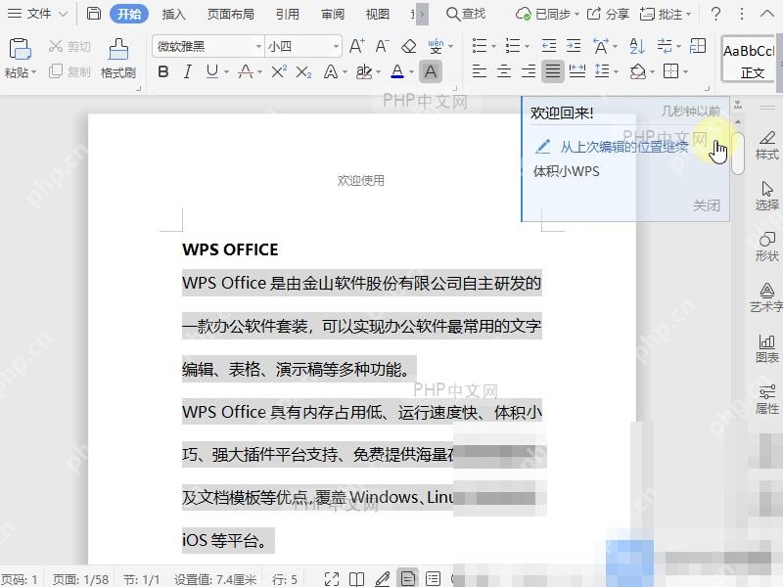This screenshot has width=783, height=587.
Task: Click fullscreen view icon in status bar
Action: [x=332, y=579]
